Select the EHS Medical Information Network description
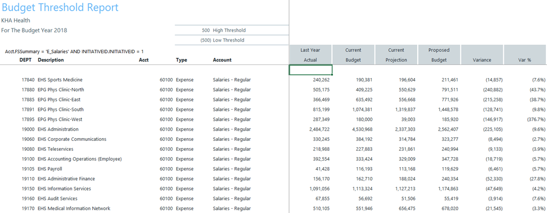 point(74,209)
